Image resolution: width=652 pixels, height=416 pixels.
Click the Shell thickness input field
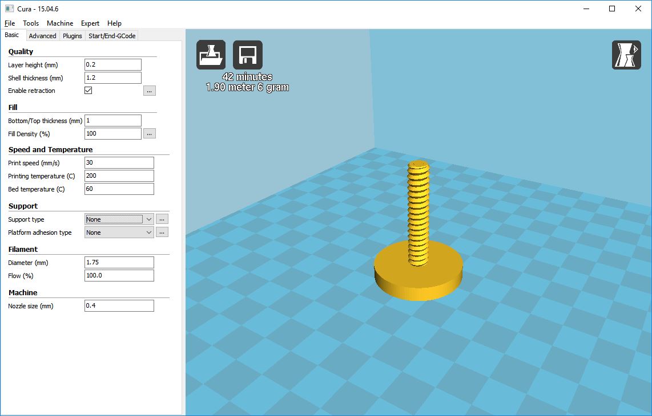112,78
